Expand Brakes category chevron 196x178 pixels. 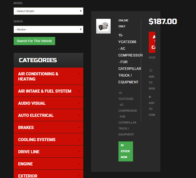coord(79,127)
